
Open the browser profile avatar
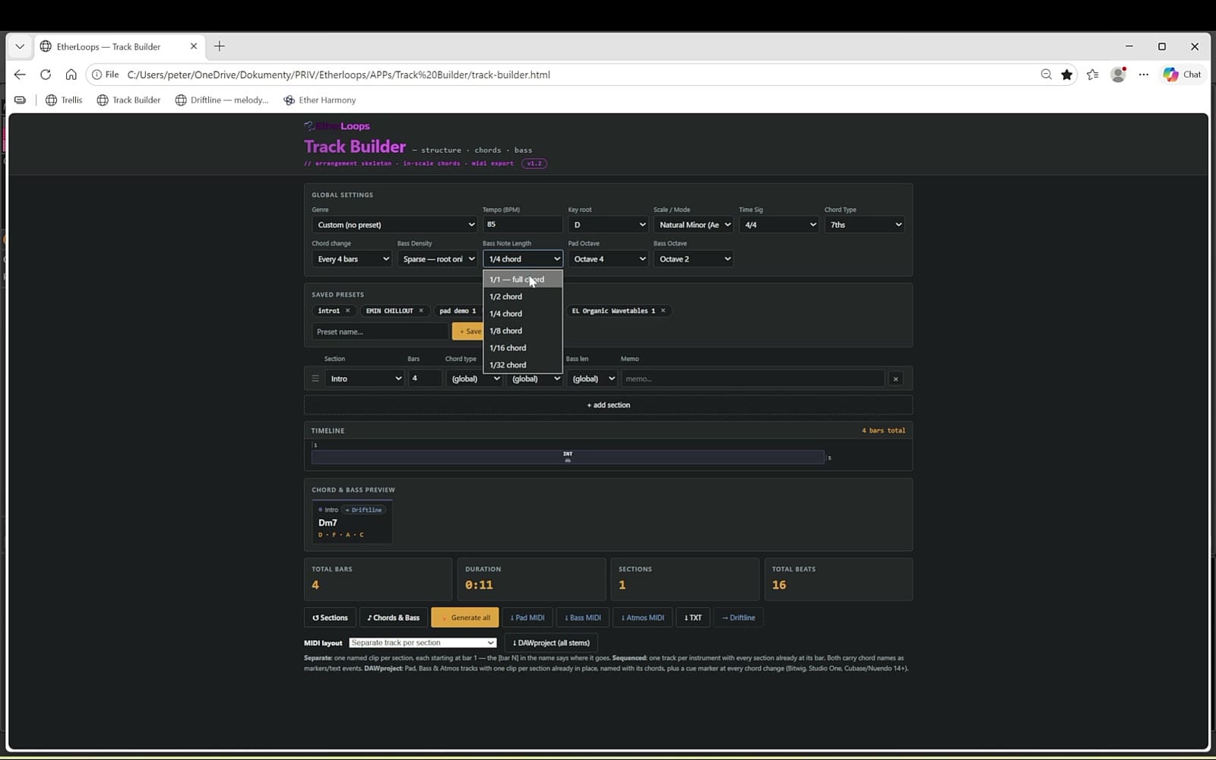1118,74
